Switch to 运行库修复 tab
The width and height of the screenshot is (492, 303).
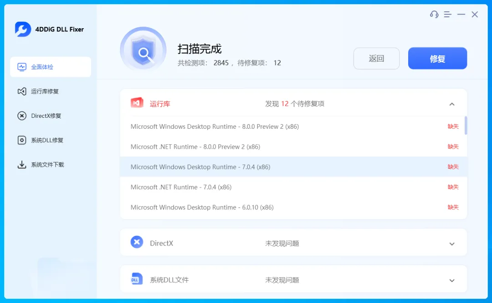click(51, 91)
